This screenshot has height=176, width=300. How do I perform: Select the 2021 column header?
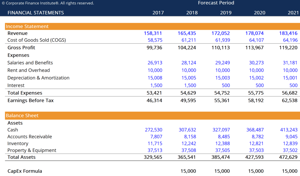(x=293, y=13)
